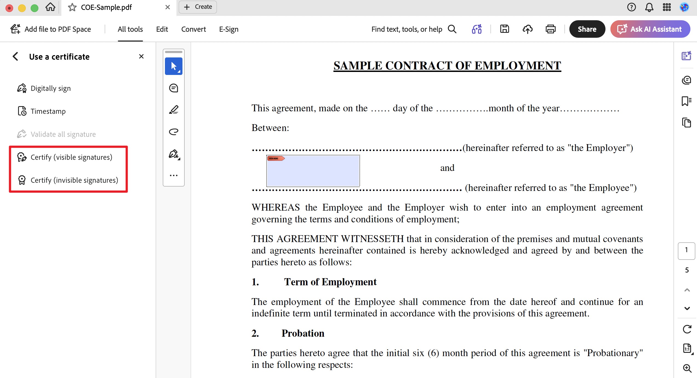Save the document with the disk icon
Viewport: 697px width, 378px height.
click(505, 29)
